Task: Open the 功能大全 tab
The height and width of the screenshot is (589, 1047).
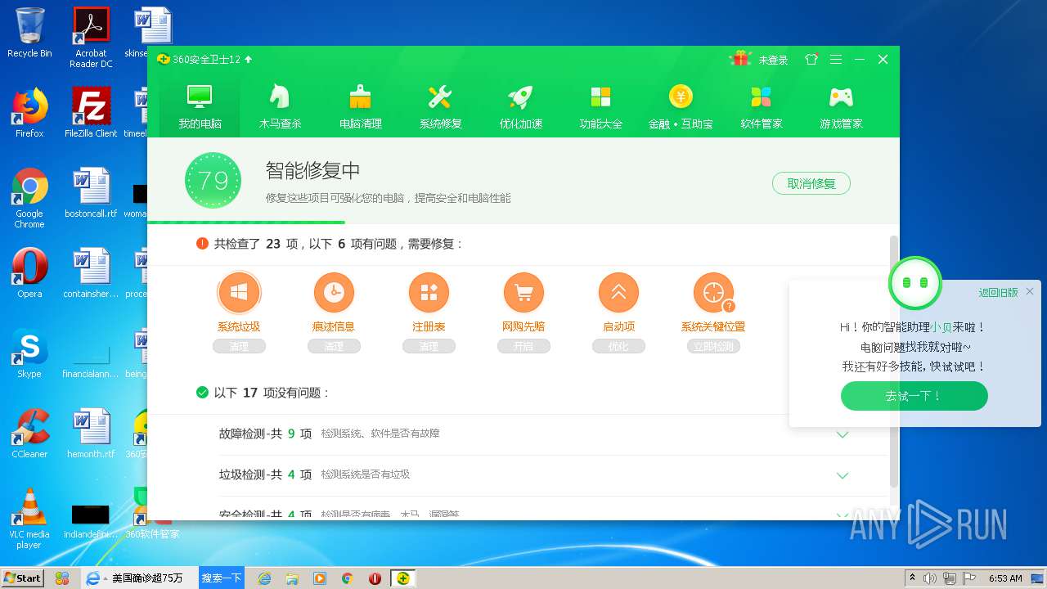Action: tap(600, 107)
